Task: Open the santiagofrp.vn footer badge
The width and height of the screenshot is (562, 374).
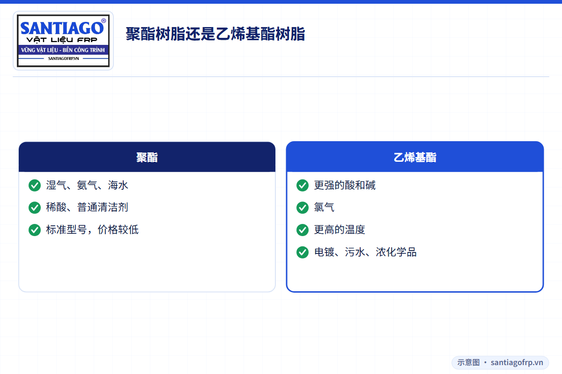Action: pos(500,362)
